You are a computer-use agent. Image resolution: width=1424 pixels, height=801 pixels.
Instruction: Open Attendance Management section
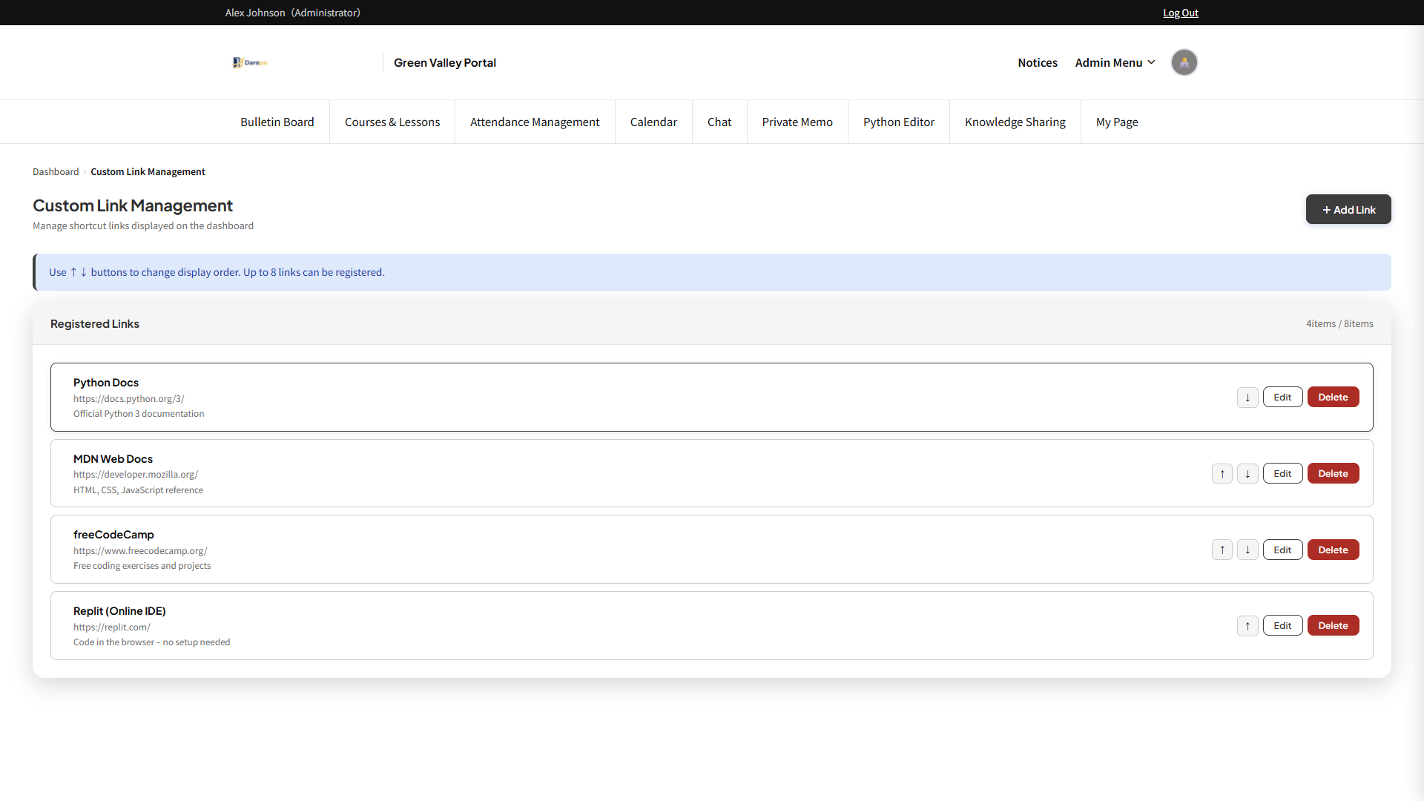coord(535,122)
